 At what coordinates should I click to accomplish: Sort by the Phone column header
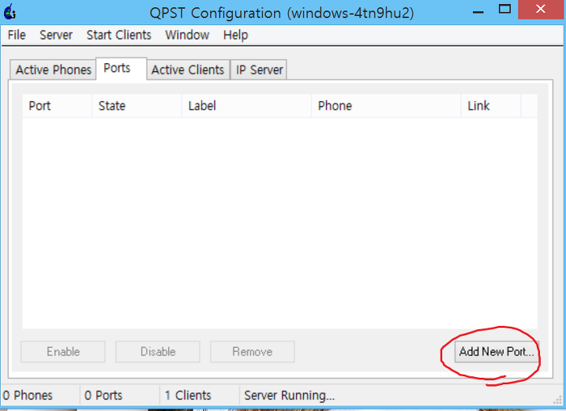coord(386,106)
